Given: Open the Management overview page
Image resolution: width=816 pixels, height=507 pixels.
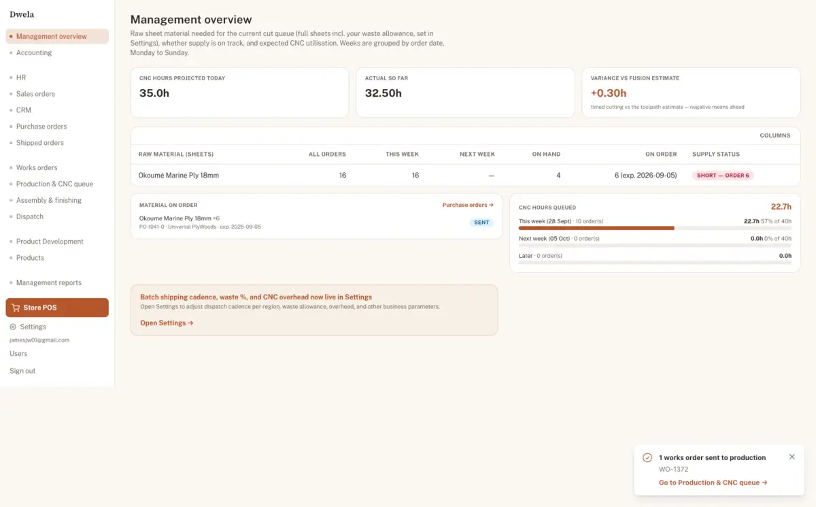Looking at the screenshot, I should tap(57, 37).
